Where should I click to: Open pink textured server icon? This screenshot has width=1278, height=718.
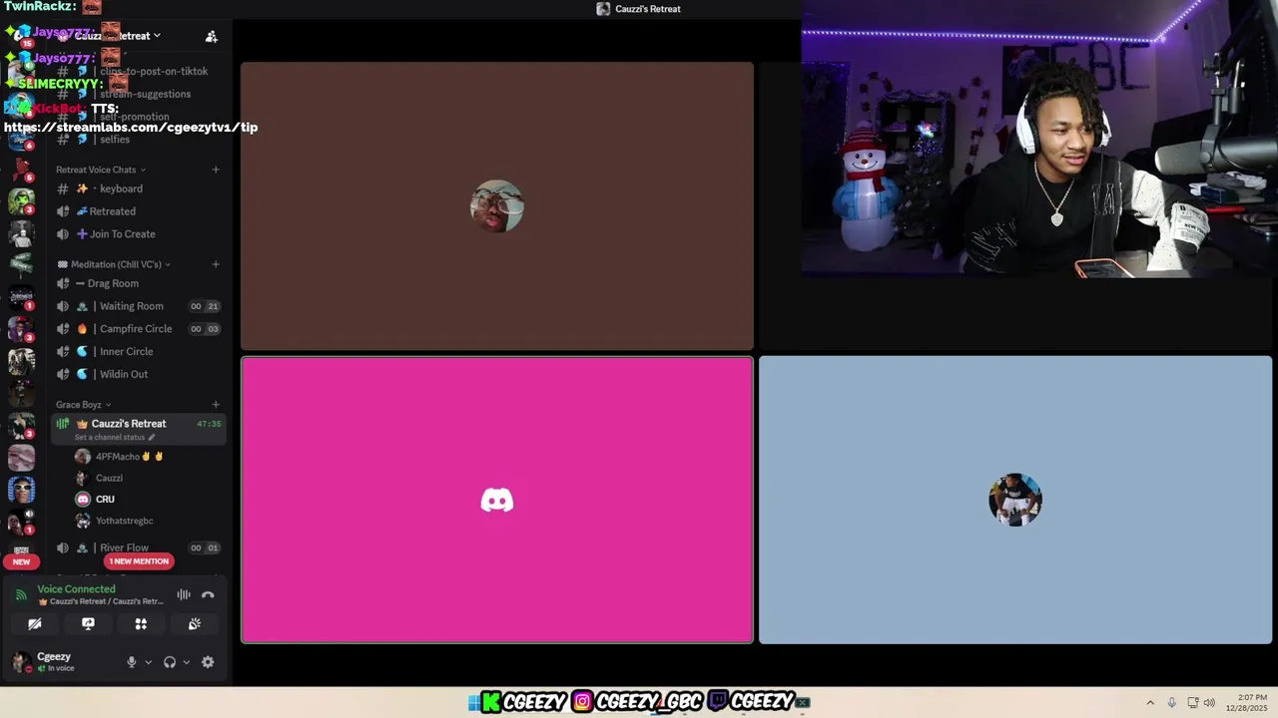[x=21, y=458]
